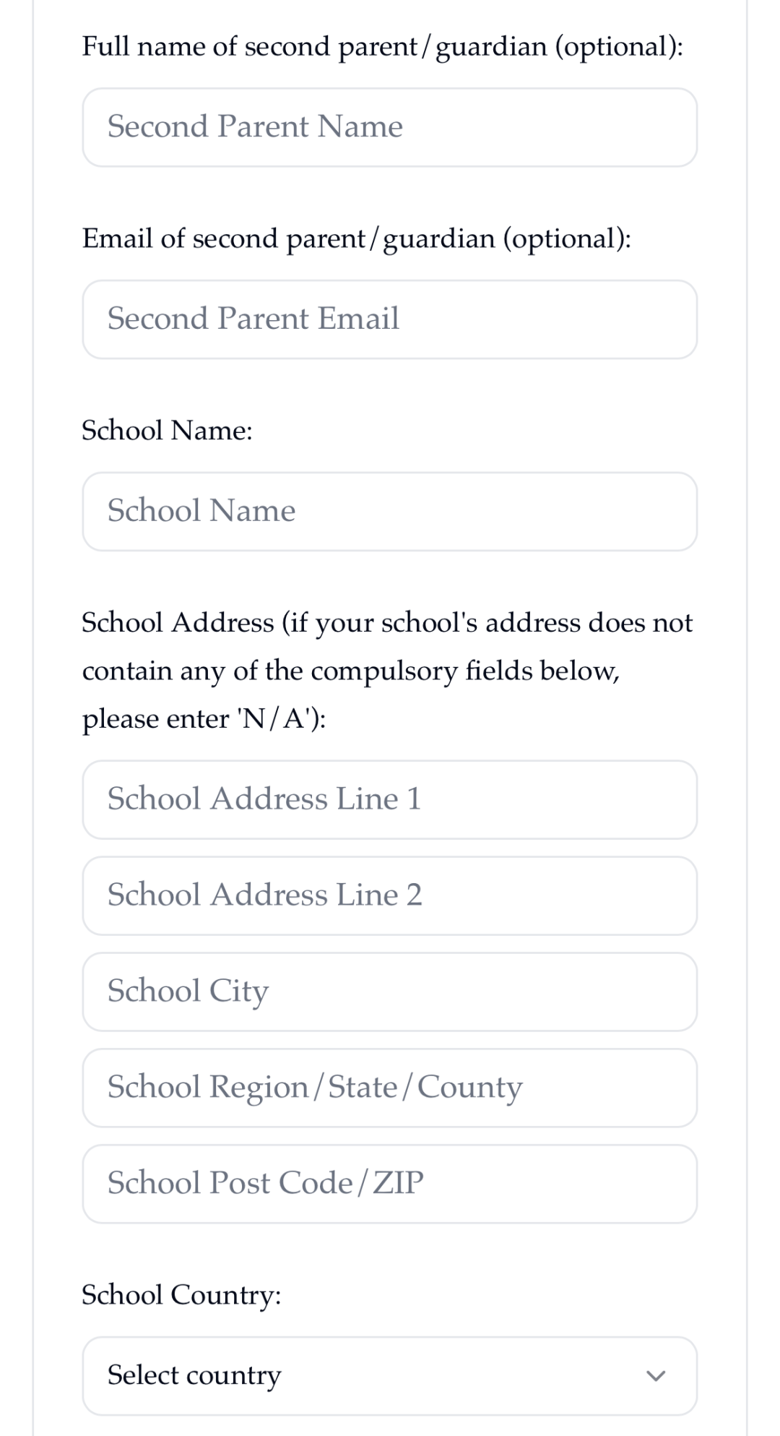The width and height of the screenshot is (780, 1436).
Task: Click the School Name text box
Action: [x=390, y=512]
